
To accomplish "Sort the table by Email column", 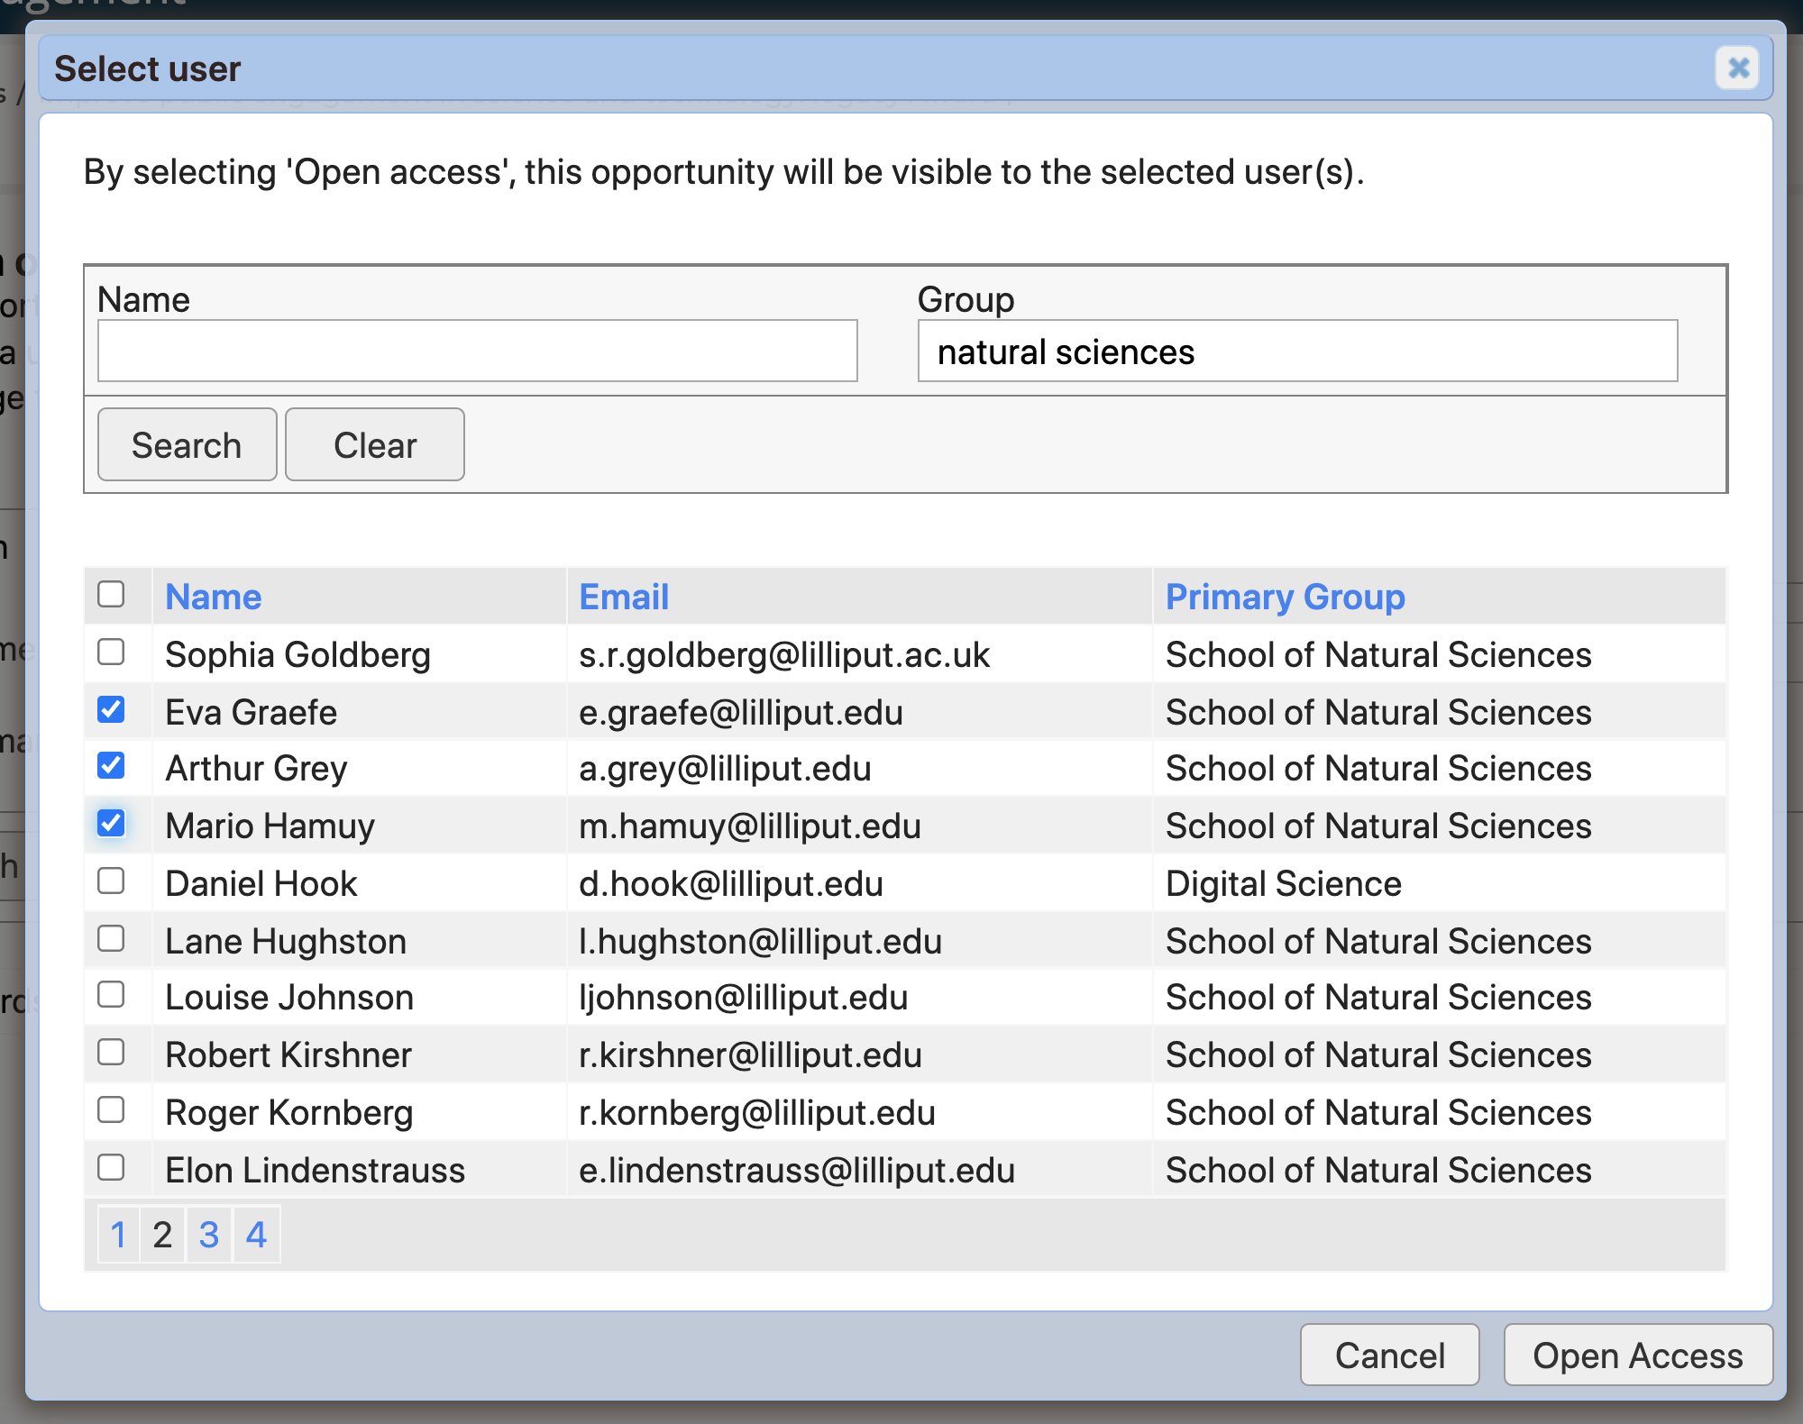I will [623, 597].
